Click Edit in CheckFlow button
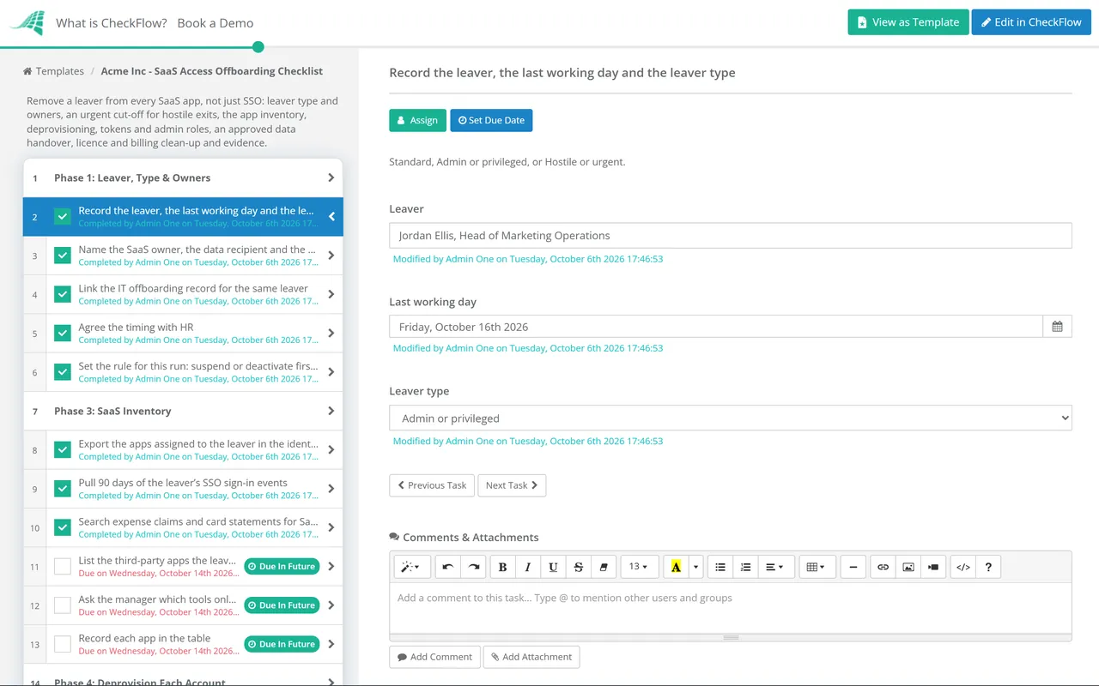This screenshot has height=686, width=1099. point(1031,22)
